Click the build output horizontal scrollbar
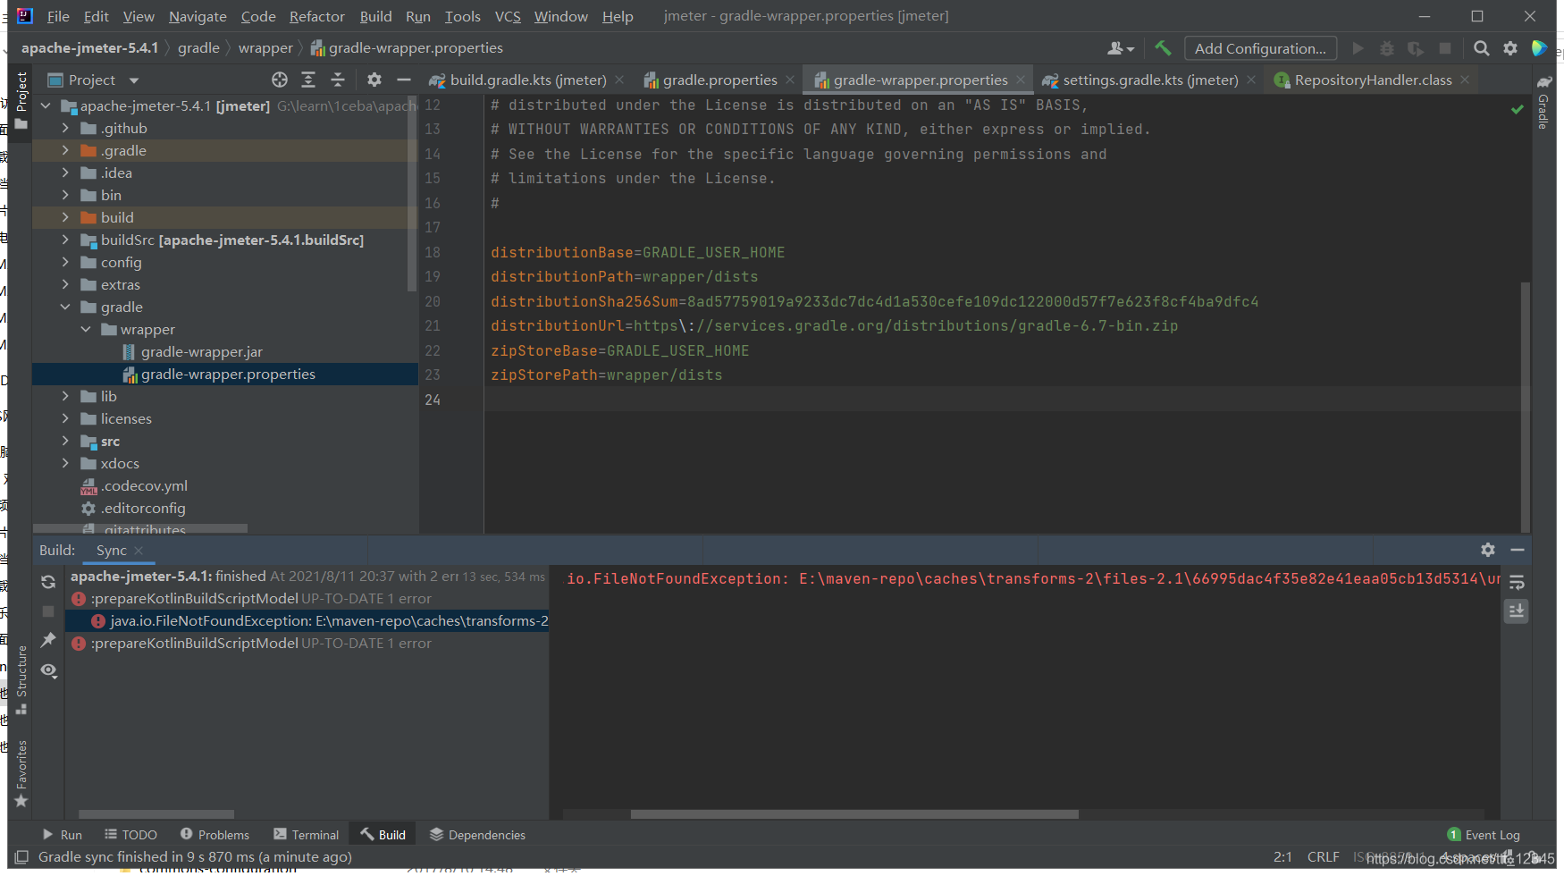 point(854,814)
